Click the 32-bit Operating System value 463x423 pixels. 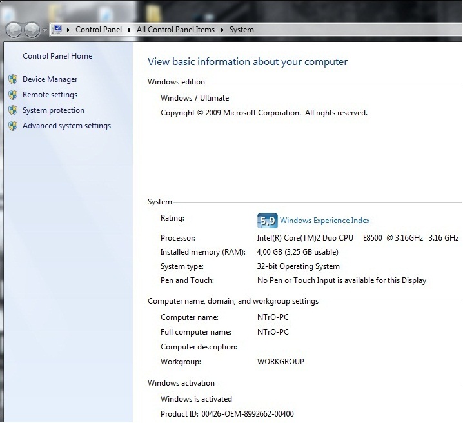(x=298, y=266)
